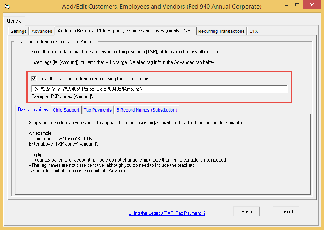Viewport: 324px width, 230px height.
Task: Click the addenda format text field
Action: click(x=159, y=89)
